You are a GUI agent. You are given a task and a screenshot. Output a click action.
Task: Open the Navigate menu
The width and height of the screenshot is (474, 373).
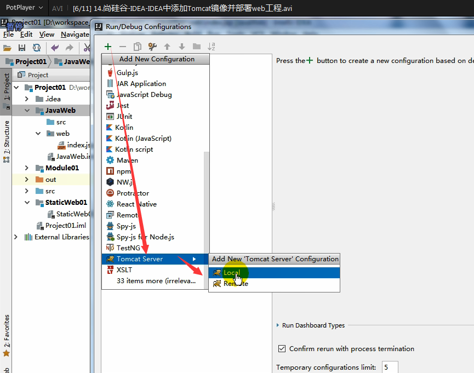(75, 35)
